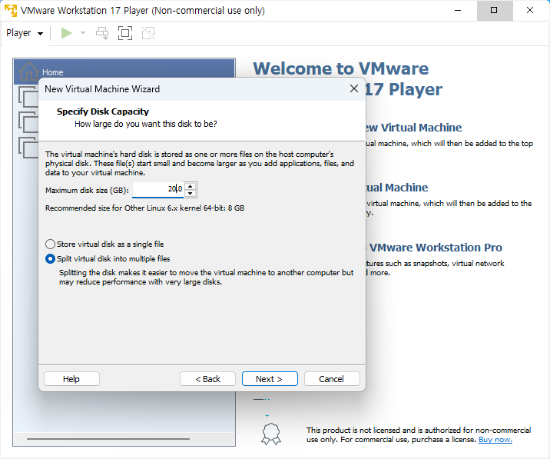Select Store virtual disk as a single file
Screen dimensions: 550x459
pos(104,244)
